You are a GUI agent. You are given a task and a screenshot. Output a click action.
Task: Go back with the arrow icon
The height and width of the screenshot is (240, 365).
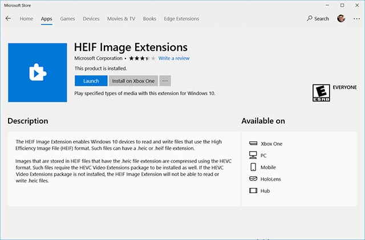[x=8, y=18]
